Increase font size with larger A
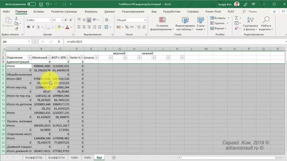The height and width of the screenshot is (161, 287). click(66, 20)
